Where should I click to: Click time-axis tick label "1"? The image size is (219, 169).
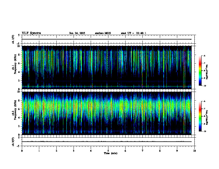(39, 151)
